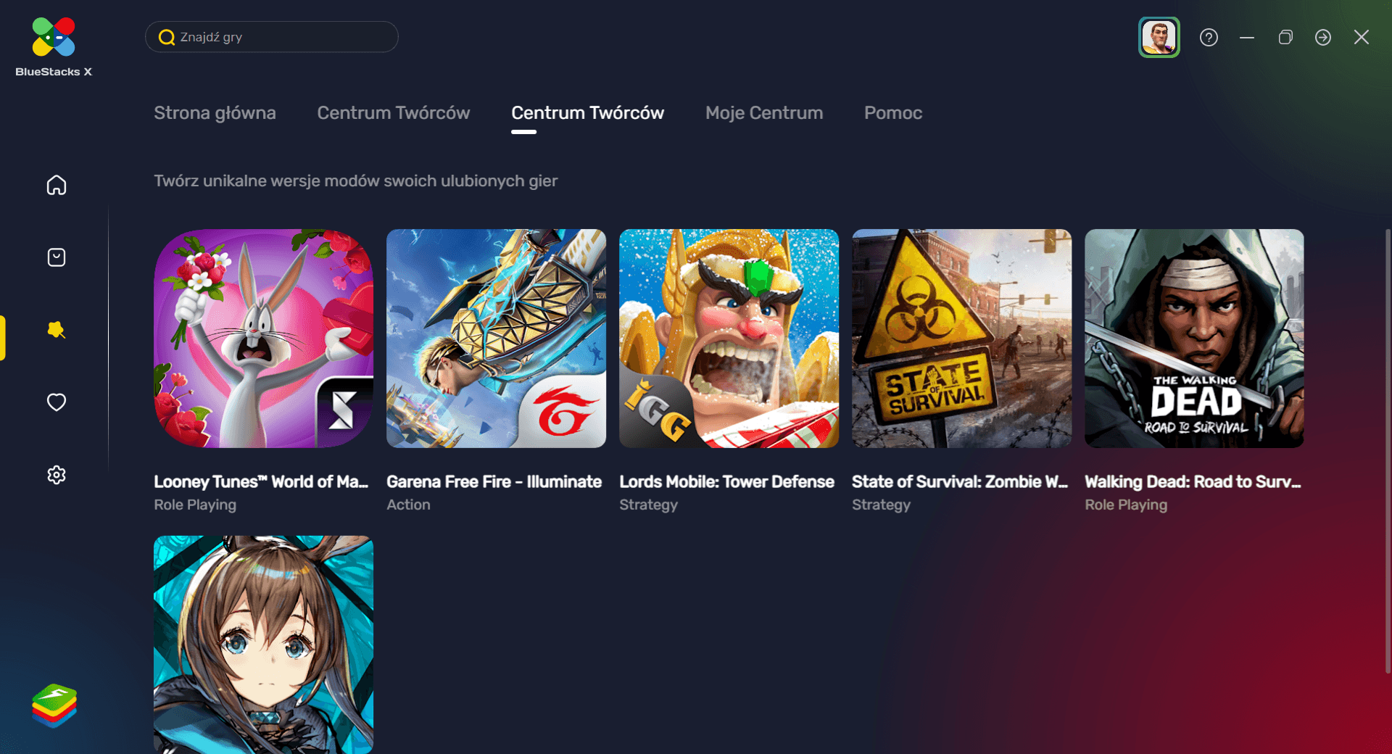Select the Creator Hub star sidebar icon
Image resolution: width=1392 pixels, height=754 pixels.
point(57,330)
